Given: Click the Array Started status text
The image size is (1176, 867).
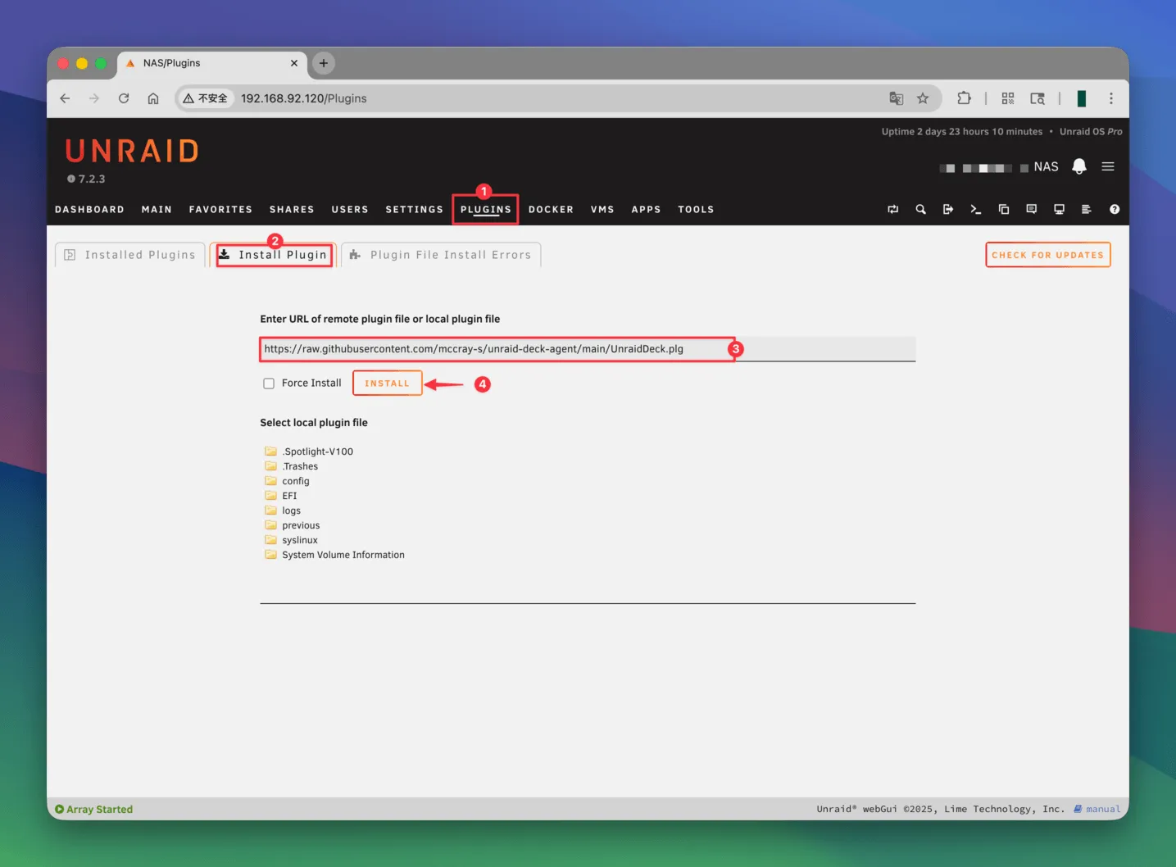Looking at the screenshot, I should coord(99,810).
